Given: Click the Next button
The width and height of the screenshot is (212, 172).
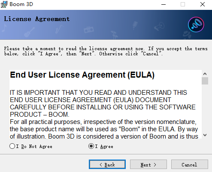Looking at the screenshot, I should tap(148, 164).
